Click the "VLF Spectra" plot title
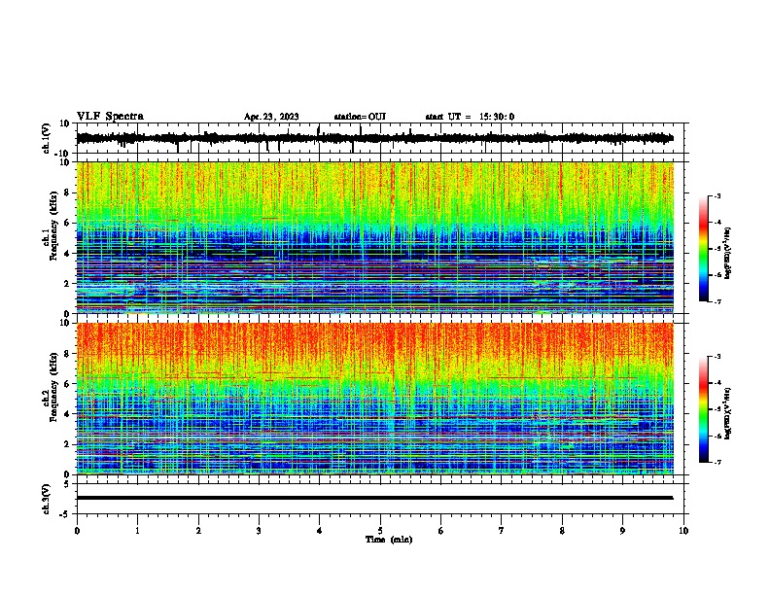This screenshot has height=595, width=770. click(110, 117)
